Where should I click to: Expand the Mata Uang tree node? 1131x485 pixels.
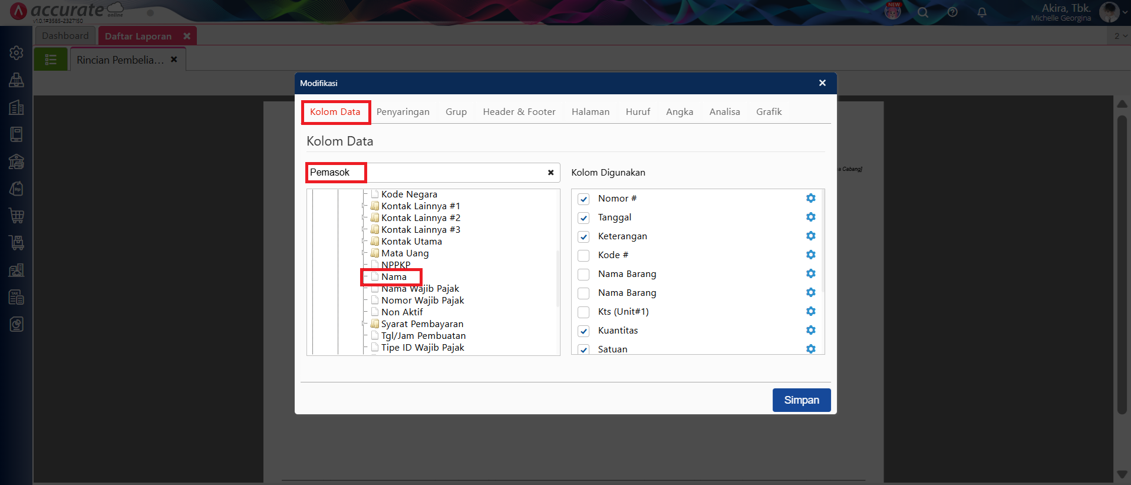tap(364, 253)
